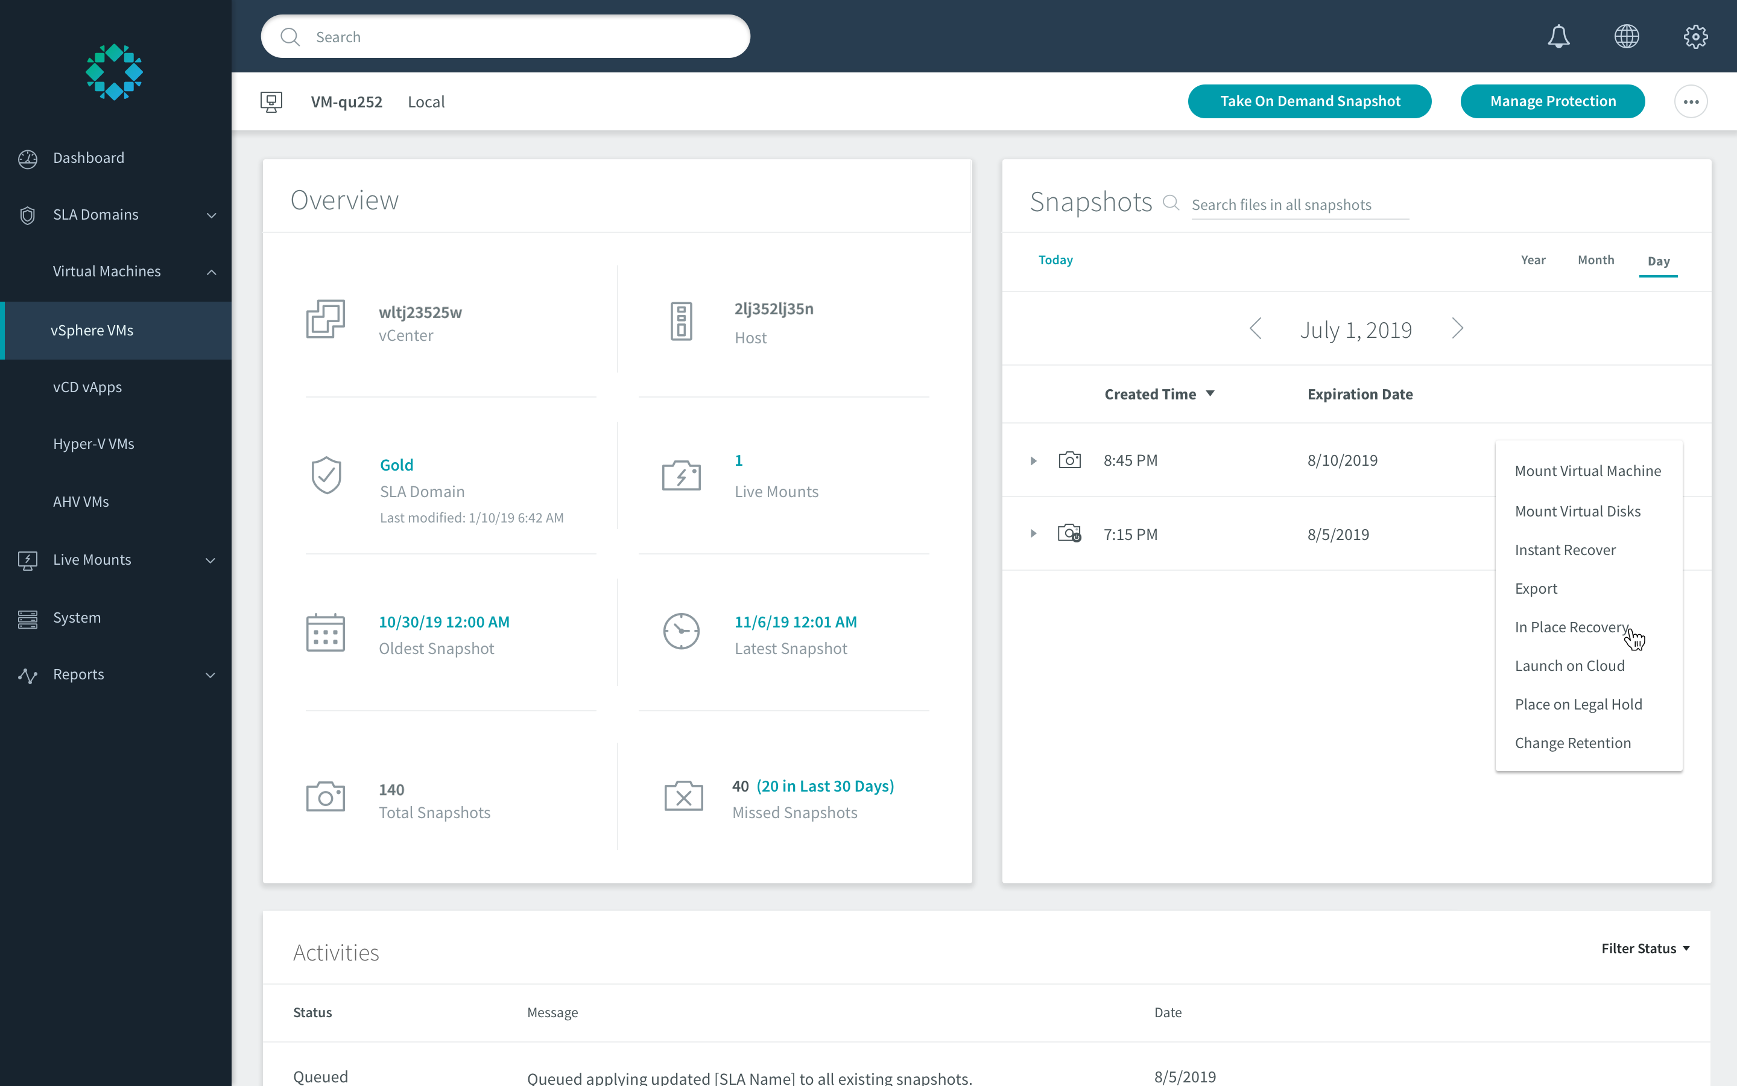Open the Filter Status dropdown
This screenshot has width=1737, height=1086.
click(1646, 948)
